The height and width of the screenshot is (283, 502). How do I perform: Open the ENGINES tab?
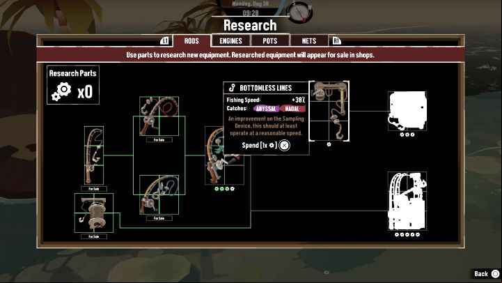pyautogui.click(x=231, y=40)
